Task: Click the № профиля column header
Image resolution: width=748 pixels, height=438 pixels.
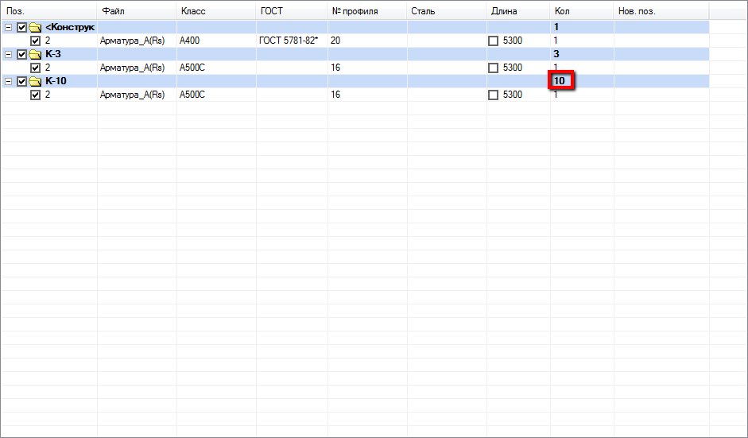Action: coord(355,11)
